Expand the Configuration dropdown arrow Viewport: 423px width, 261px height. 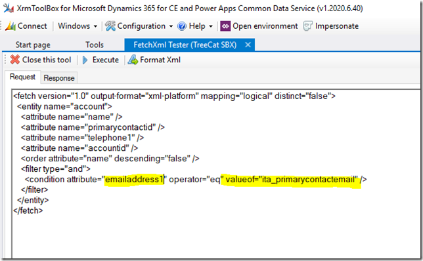click(171, 26)
